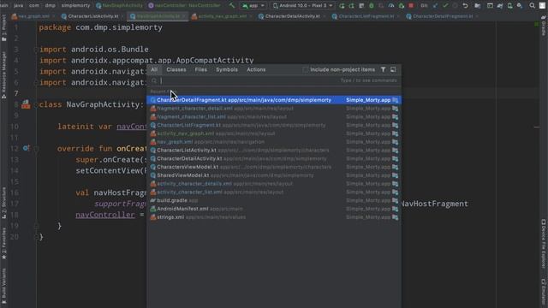
Task: Click the navController breadcrumb
Action: pyautogui.click(x=184, y=6)
